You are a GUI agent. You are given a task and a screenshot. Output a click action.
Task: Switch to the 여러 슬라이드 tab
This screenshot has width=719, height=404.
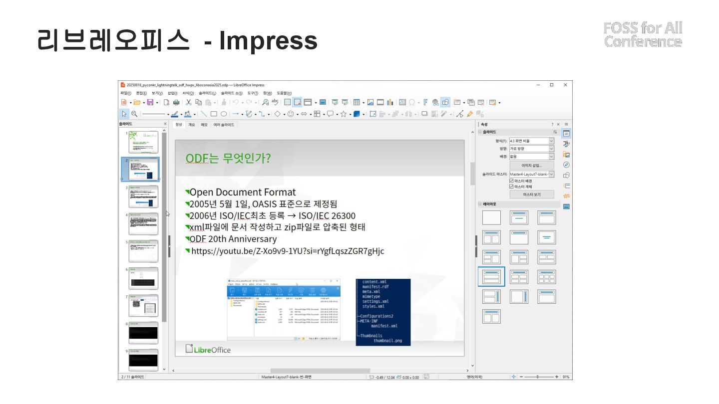coord(224,125)
